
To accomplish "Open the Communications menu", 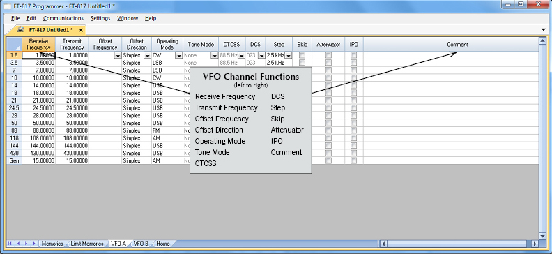I will pos(63,18).
